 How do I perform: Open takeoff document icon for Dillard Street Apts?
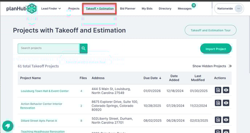point(218,120)
